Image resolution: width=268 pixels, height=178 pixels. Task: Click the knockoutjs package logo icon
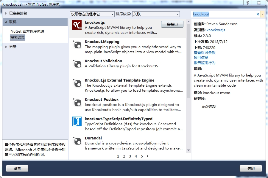(x=77, y=25)
